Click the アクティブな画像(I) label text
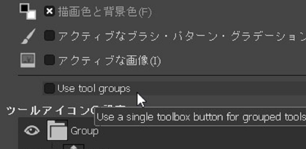Image resolution: width=306 pixels, height=149 pixels. tap(109, 61)
